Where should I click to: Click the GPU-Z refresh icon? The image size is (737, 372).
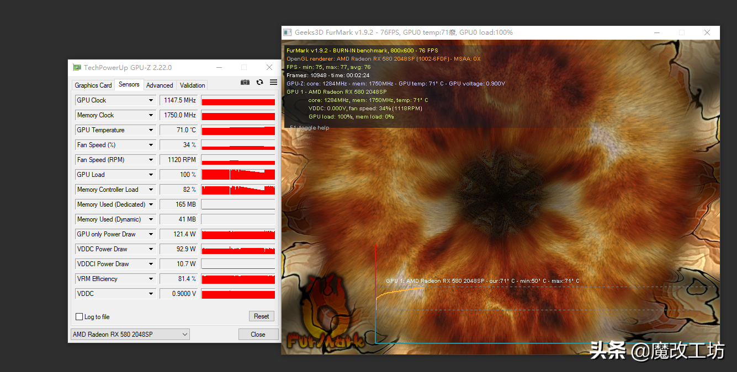259,82
